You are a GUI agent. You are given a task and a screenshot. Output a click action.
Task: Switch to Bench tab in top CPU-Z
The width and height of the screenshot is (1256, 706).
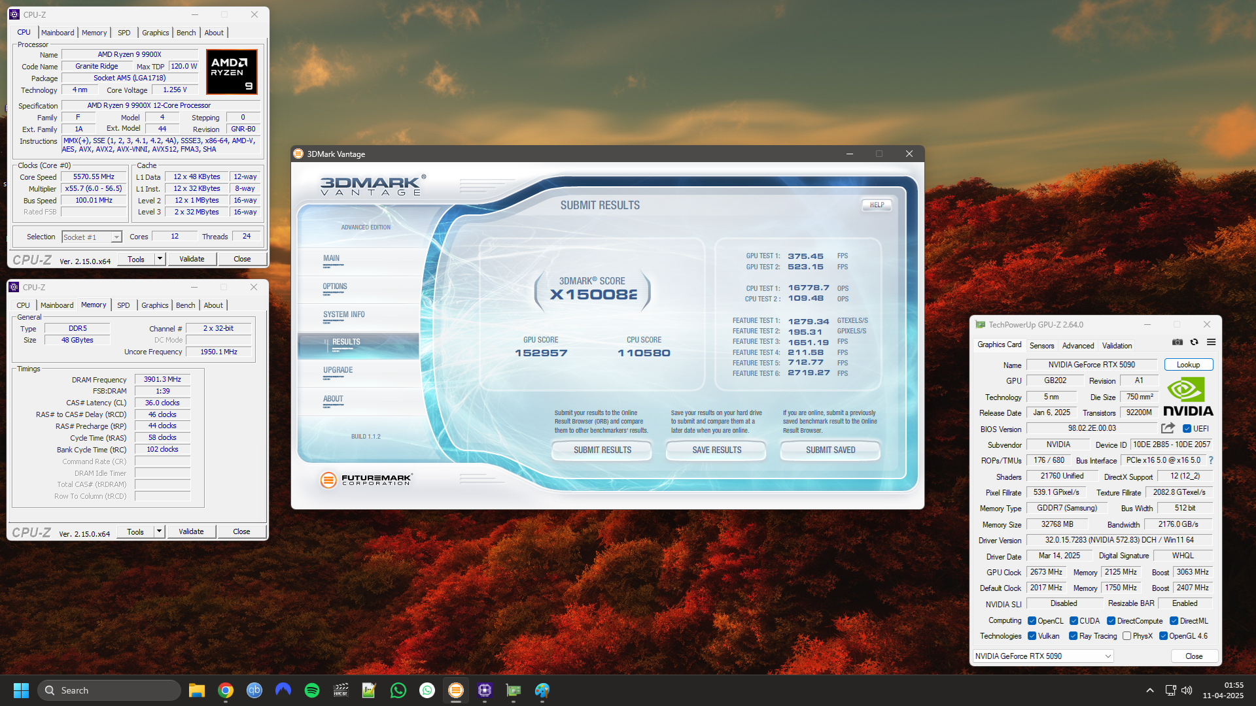pyautogui.click(x=186, y=33)
